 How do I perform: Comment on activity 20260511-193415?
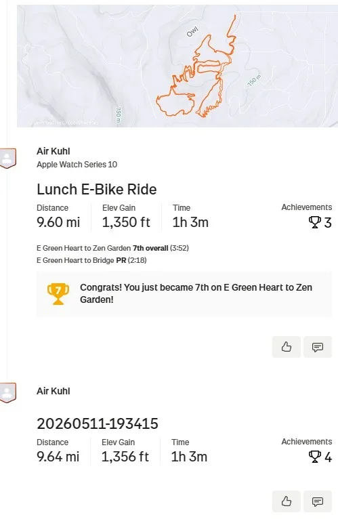click(318, 501)
